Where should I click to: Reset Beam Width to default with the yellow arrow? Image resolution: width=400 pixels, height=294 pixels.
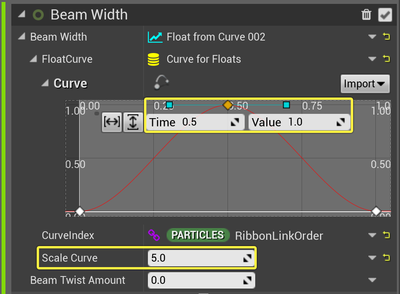point(386,37)
